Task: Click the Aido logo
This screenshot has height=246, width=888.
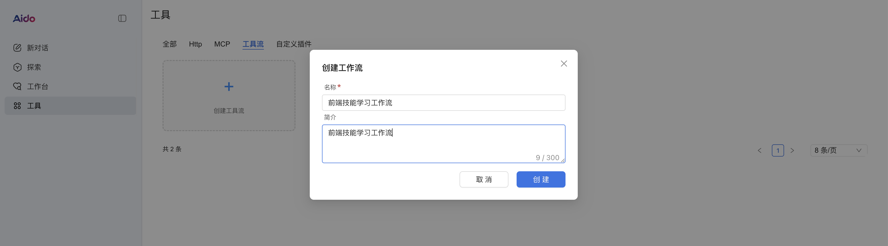Action: (23, 18)
